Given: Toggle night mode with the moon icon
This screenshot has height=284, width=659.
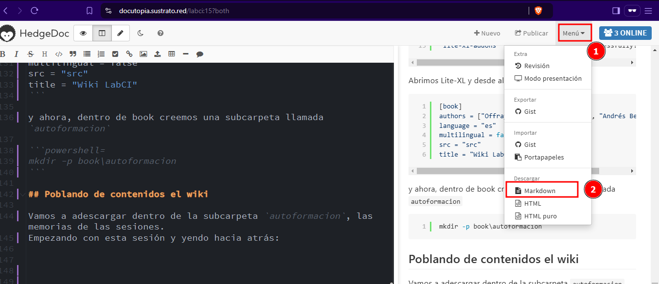Looking at the screenshot, I should coord(141,33).
